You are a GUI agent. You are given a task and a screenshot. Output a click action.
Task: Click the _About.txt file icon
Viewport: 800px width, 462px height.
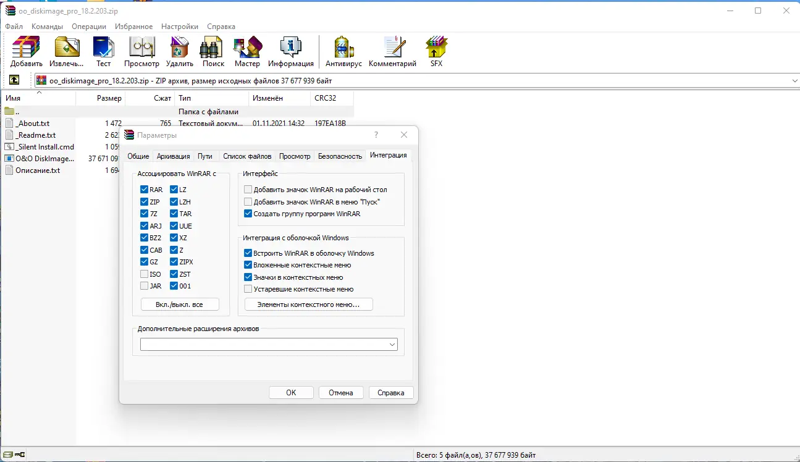9,124
